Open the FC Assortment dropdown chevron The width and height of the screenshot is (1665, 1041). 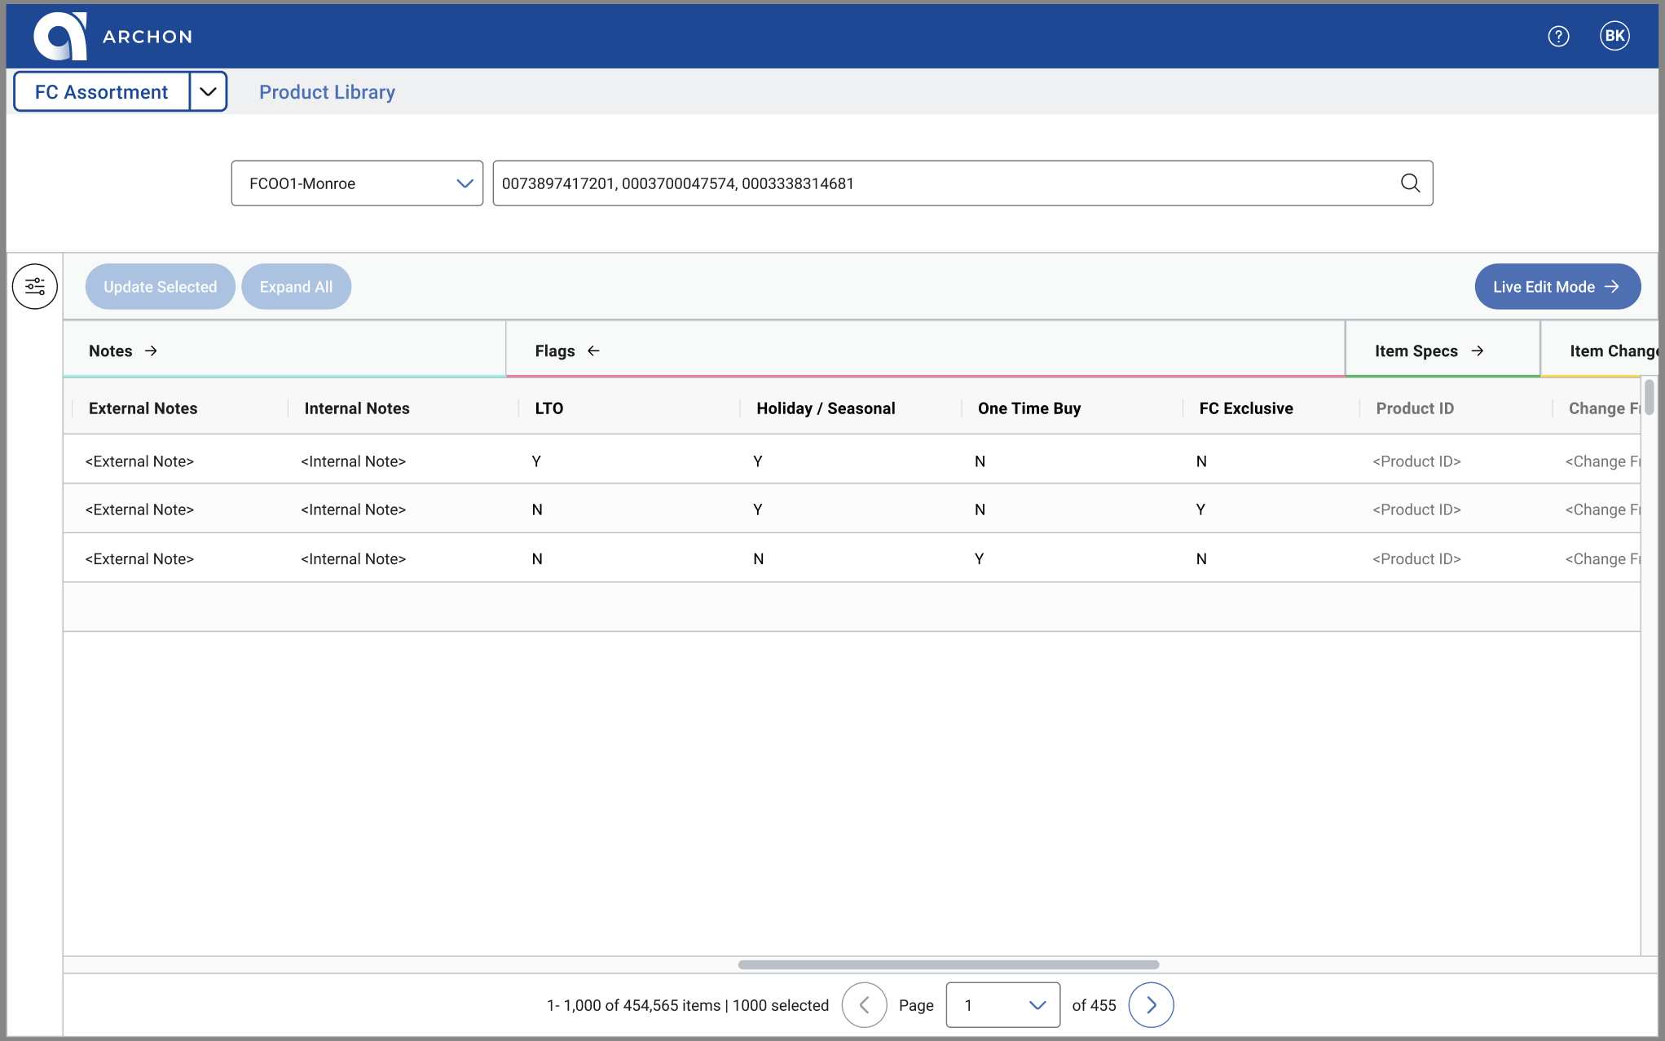click(x=208, y=92)
